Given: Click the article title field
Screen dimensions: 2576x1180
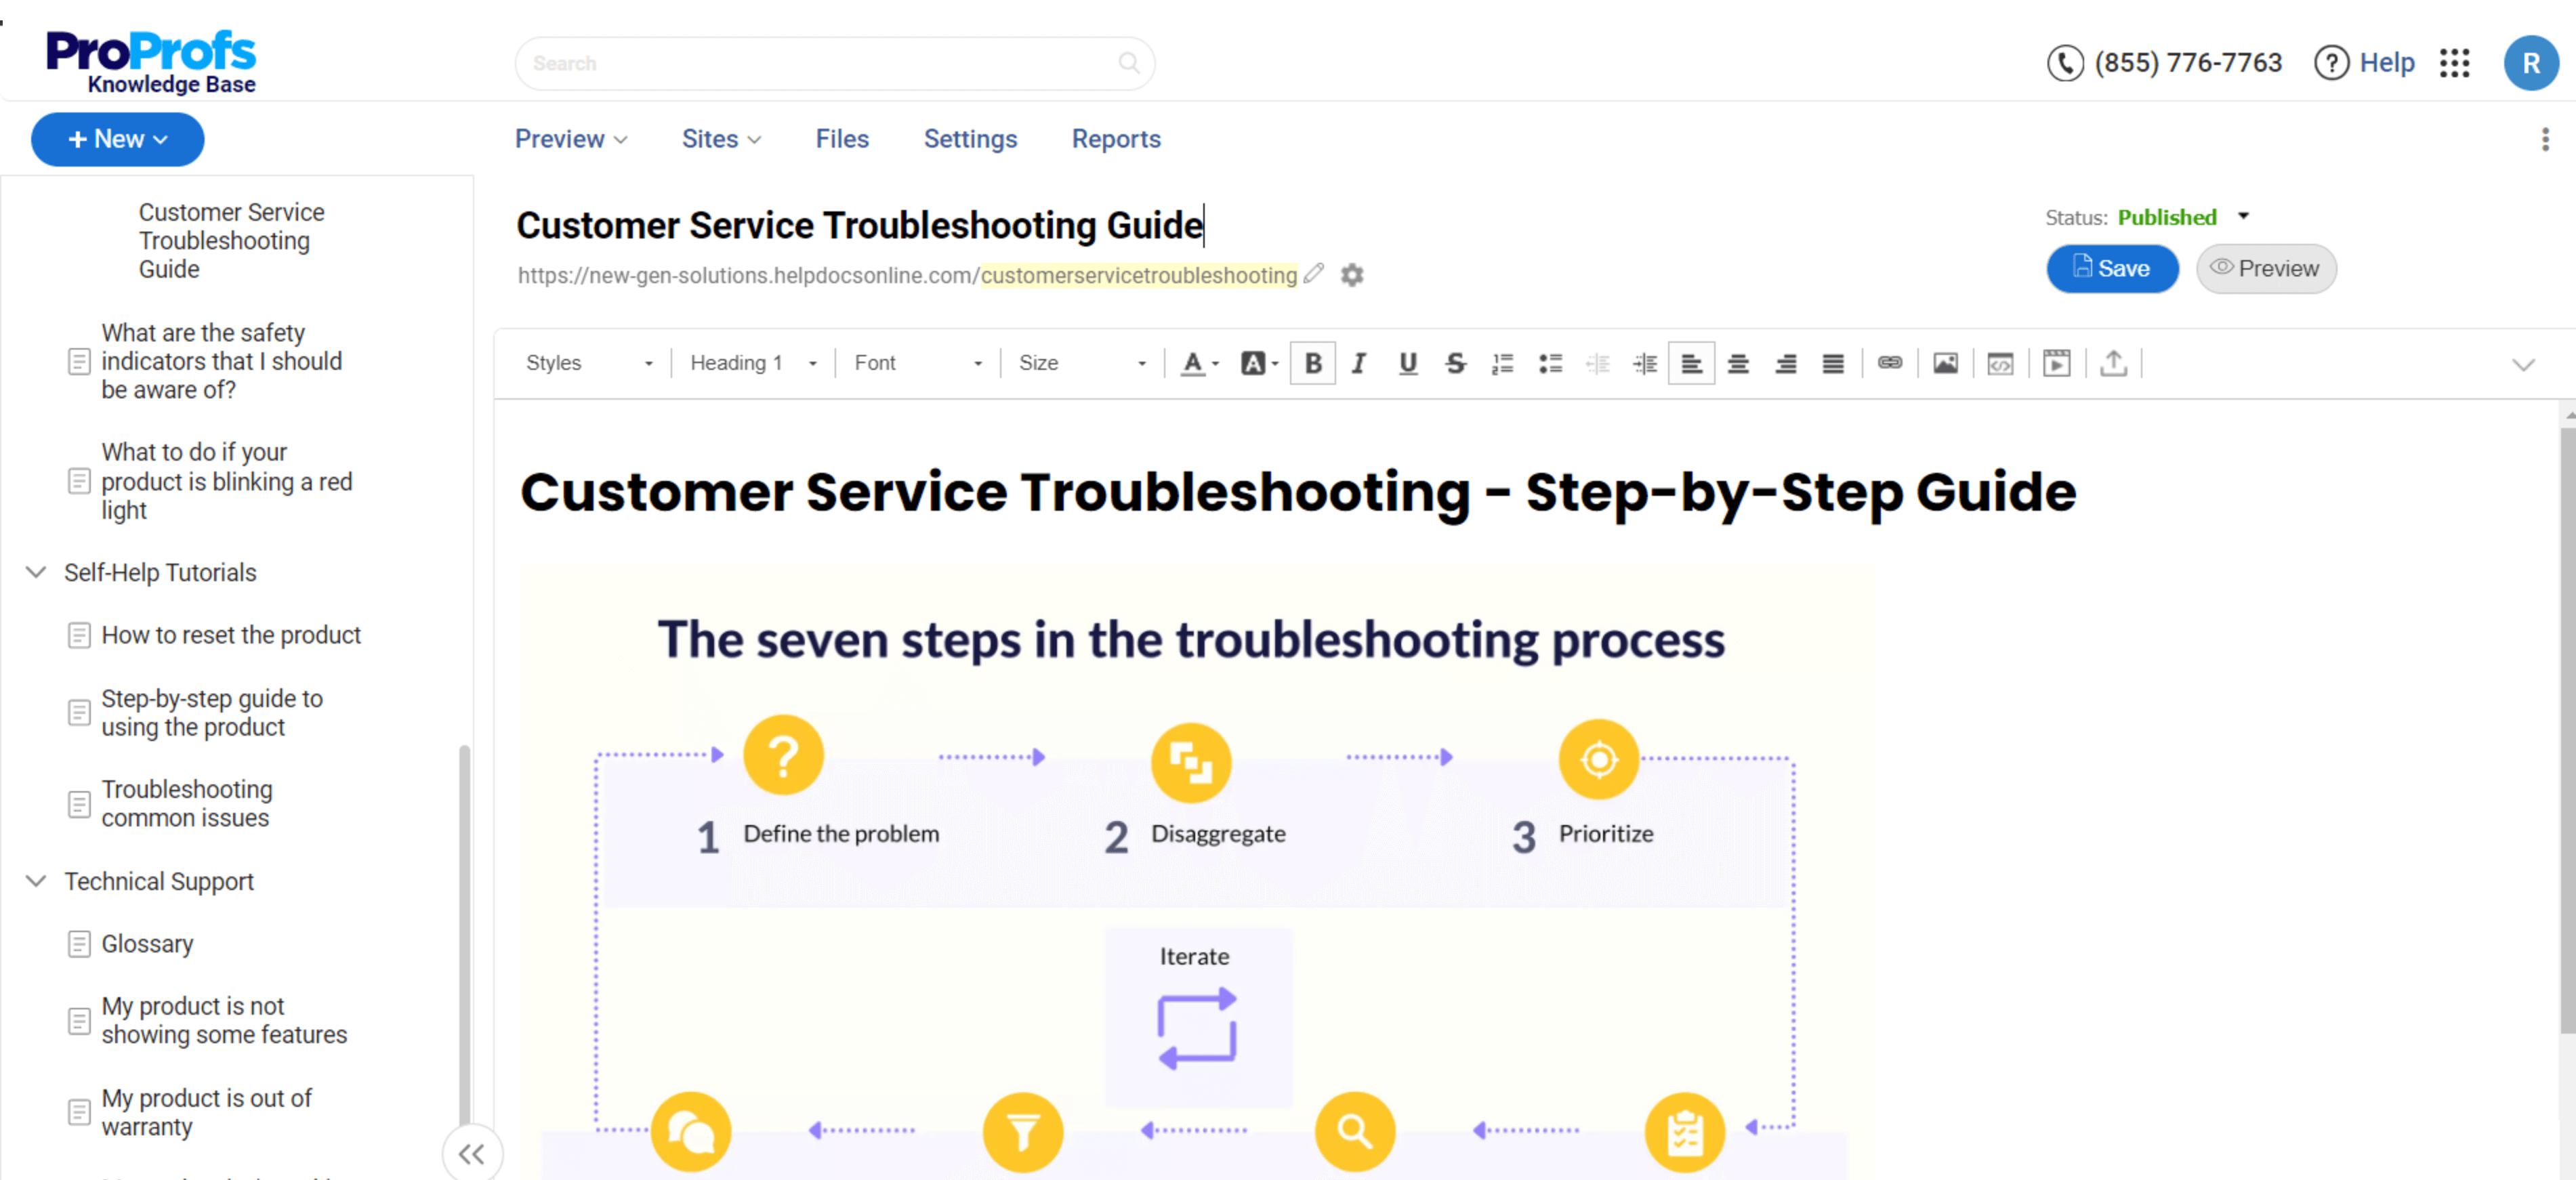Looking at the screenshot, I should click(x=860, y=225).
